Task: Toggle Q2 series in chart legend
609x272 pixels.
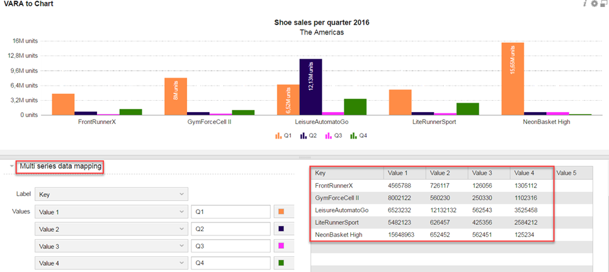Action: point(307,135)
